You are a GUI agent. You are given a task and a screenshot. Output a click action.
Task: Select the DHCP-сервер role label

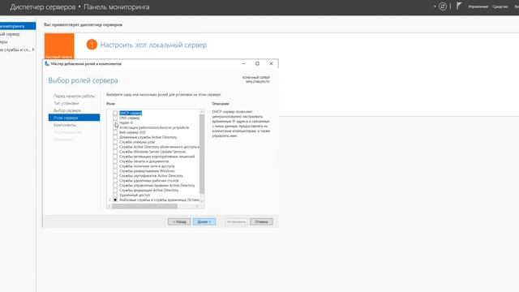(x=131, y=113)
